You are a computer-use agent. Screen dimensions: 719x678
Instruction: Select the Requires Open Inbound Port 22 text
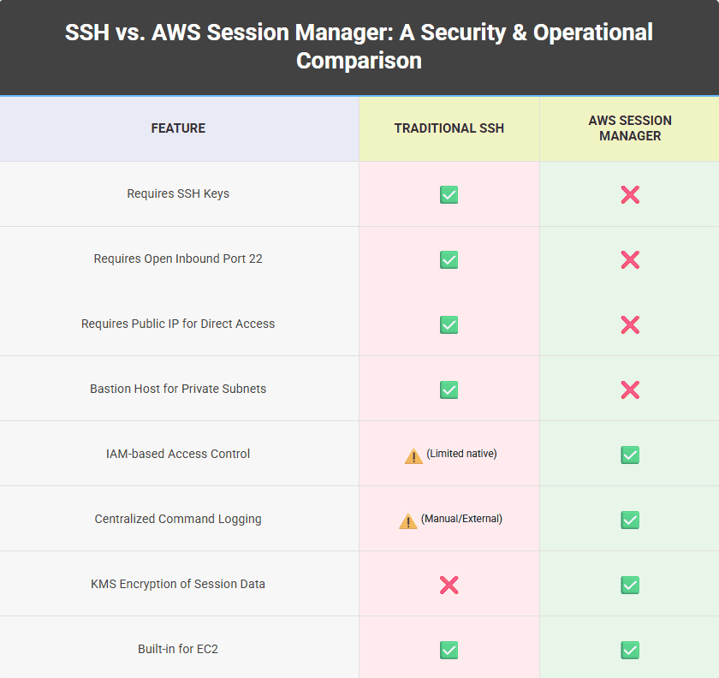coord(178,259)
